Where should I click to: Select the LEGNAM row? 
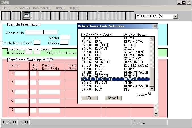coord(115,69)
